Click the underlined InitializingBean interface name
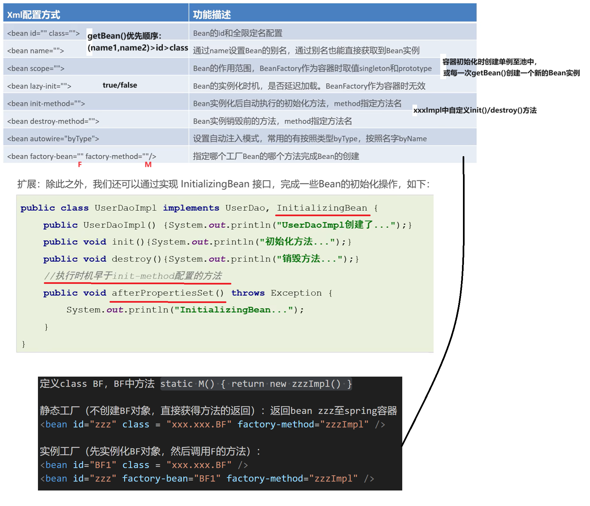Viewport: 590px width, 506px height. 322,208
